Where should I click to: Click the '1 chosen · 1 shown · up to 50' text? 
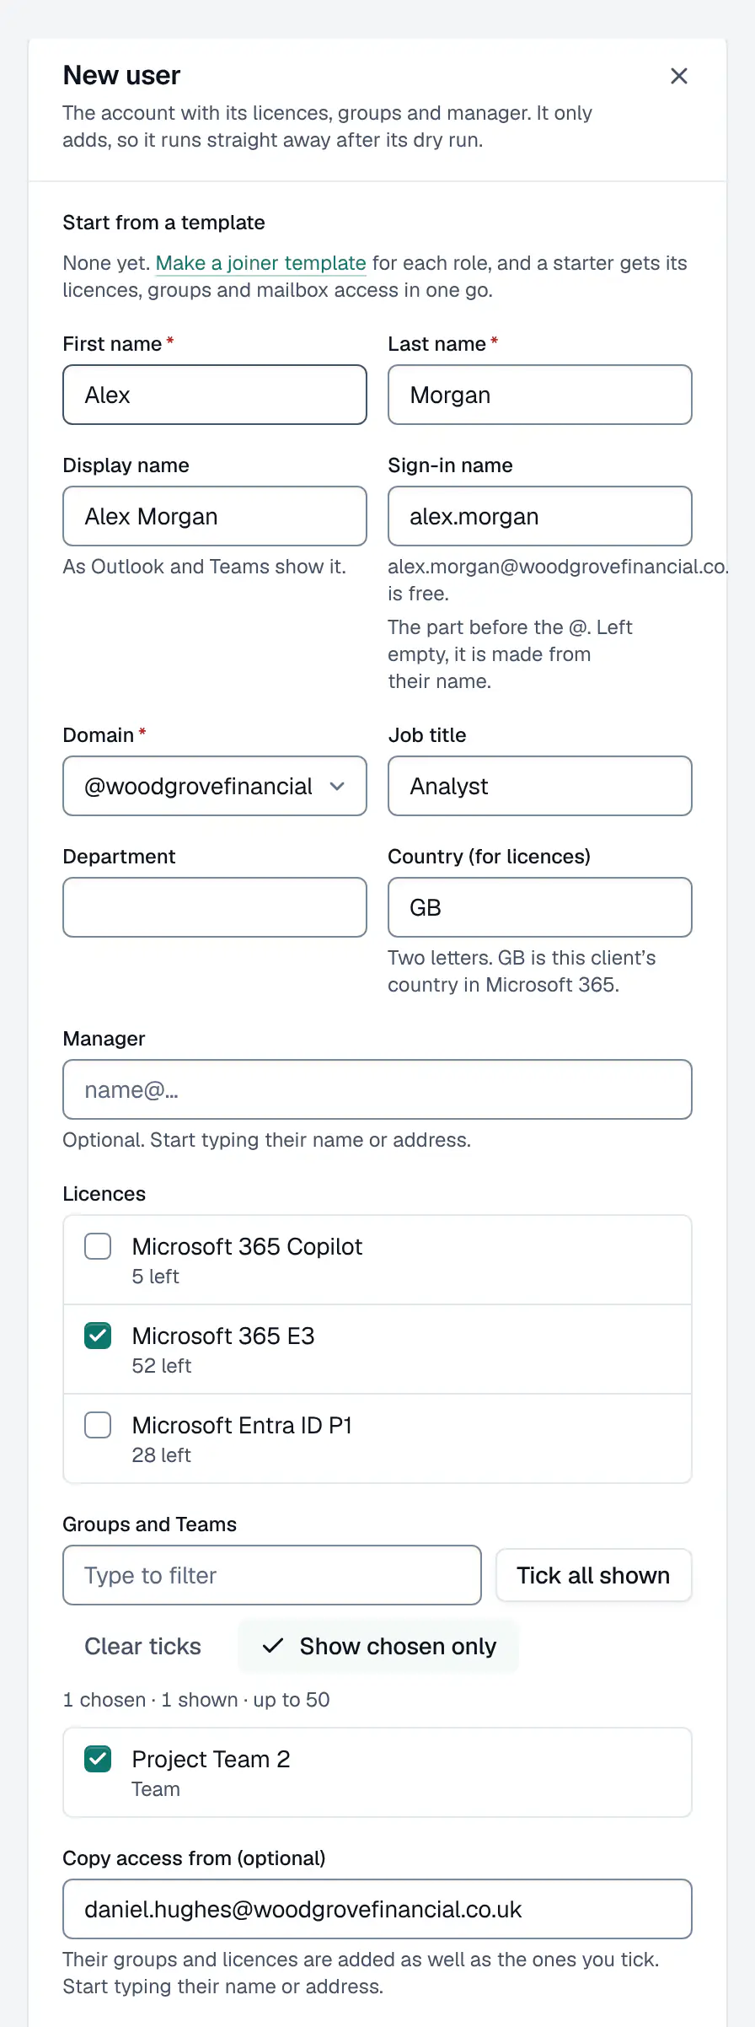(196, 1700)
